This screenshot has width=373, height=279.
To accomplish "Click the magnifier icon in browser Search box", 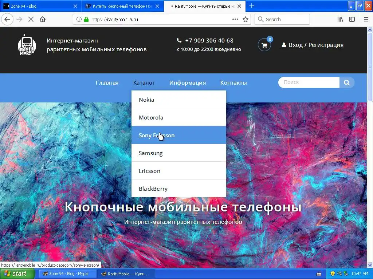I will pos(261,20).
